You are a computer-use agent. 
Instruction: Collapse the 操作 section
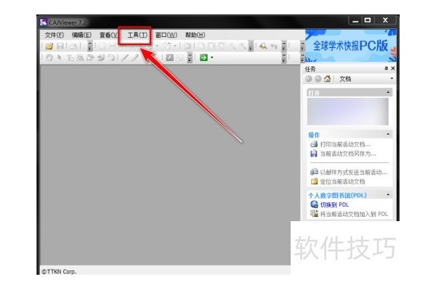point(388,134)
